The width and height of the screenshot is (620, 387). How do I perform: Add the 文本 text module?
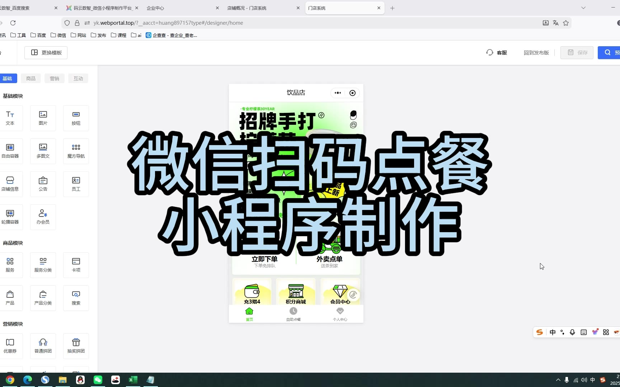click(x=10, y=118)
